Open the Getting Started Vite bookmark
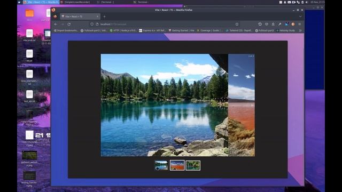The width and height of the screenshot is (342, 192). (x=181, y=30)
